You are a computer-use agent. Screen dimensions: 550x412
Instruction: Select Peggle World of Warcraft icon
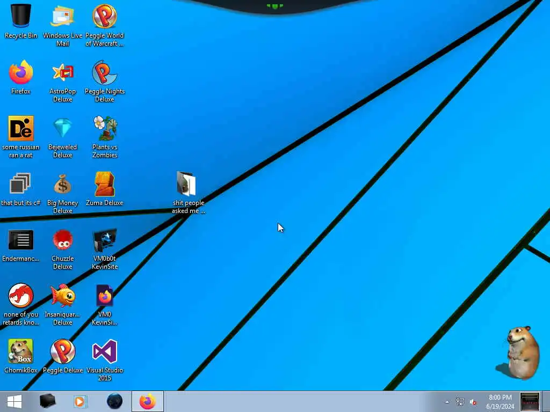105,25
